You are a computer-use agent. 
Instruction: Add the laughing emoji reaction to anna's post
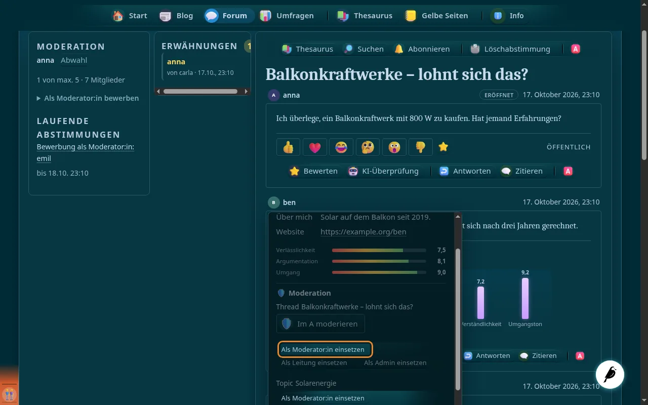tap(341, 147)
